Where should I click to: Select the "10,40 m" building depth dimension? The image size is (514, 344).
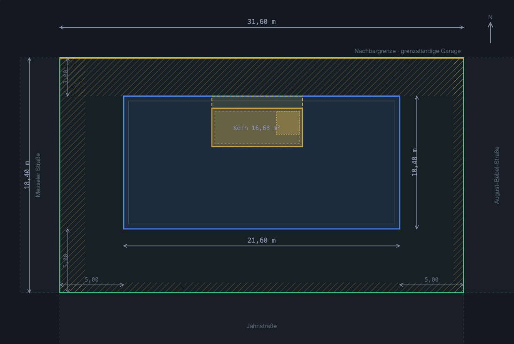pos(415,162)
